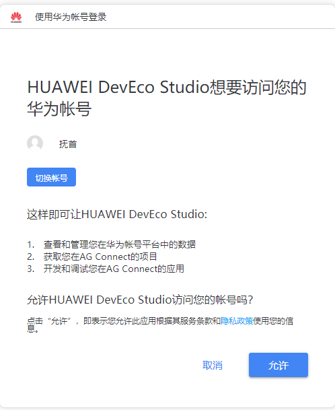
Task: Click the word 信息 ending the disclaimer
Action: click(289, 321)
